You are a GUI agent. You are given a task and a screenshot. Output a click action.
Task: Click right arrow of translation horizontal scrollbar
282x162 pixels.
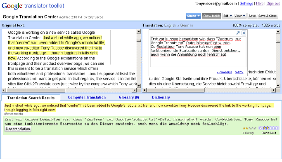pyautogui.click(x=274, y=90)
